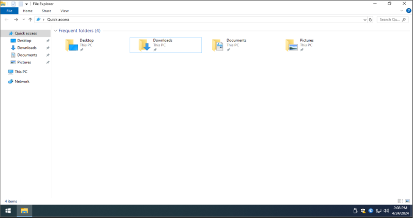Select Quick access in navigation pane
The height and width of the screenshot is (218, 413).
click(25, 33)
